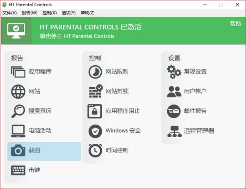Click the monitor checkmark status icon
Viewport: 246px width, 189px height.
16,31
